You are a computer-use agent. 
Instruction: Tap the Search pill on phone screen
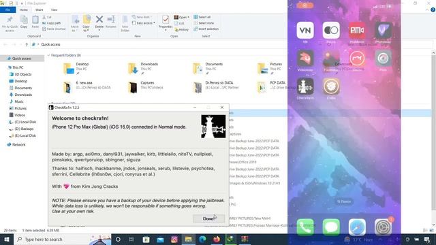[x=344, y=201]
